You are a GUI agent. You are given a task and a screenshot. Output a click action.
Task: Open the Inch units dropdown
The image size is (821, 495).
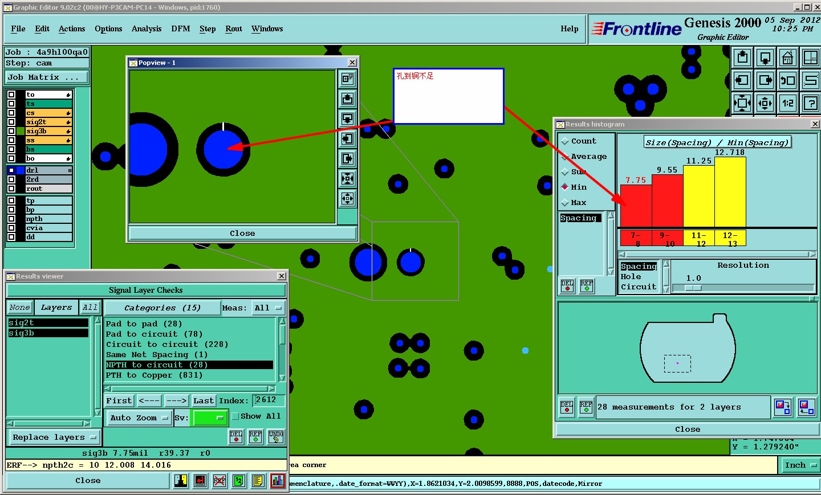click(800, 465)
